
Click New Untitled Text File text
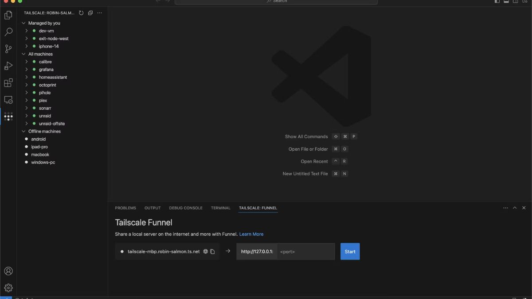pyautogui.click(x=305, y=174)
